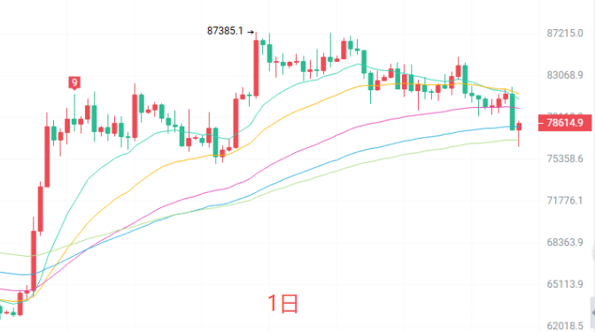Screen dimensions: 595x332
Task: Click the 87215.0 price axis label
Action: pyautogui.click(x=565, y=34)
